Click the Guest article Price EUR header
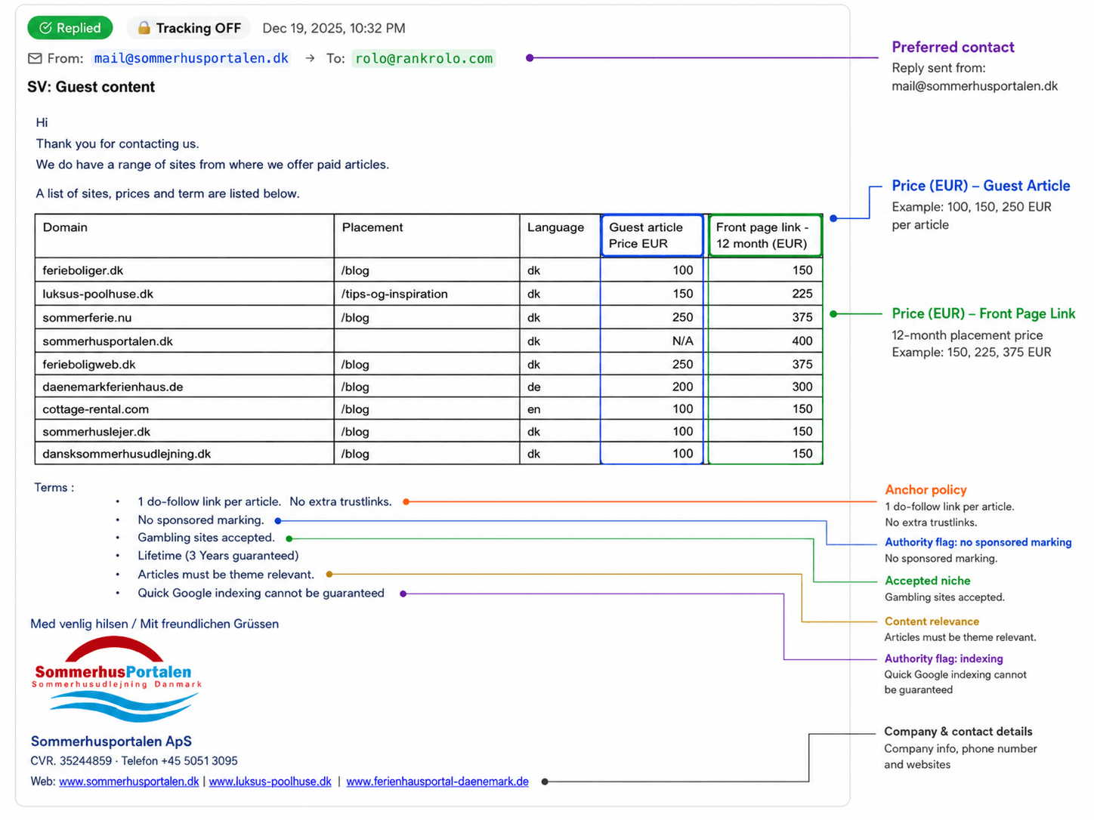 click(652, 236)
